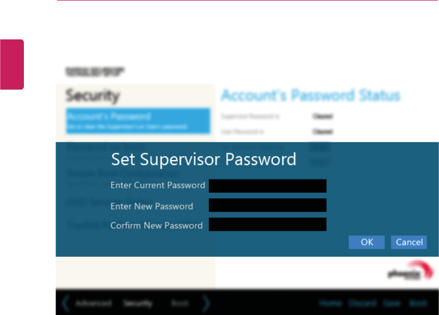The height and width of the screenshot is (315, 439).
Task: Switch to the Security tab
Action: (138, 303)
